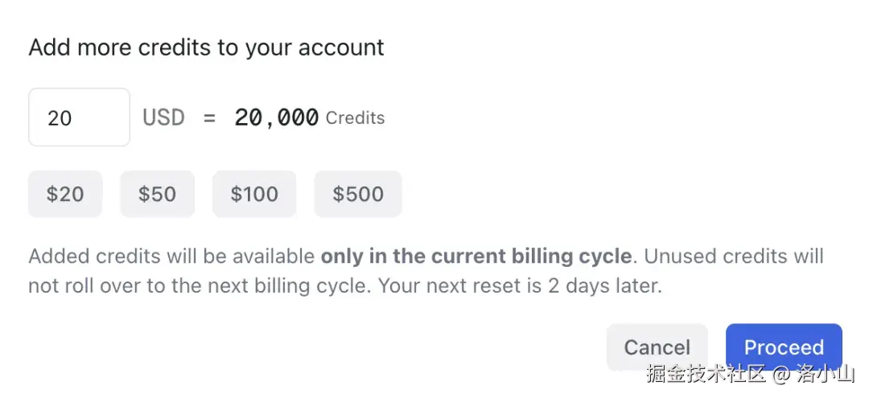Click the USD currency label

click(163, 118)
